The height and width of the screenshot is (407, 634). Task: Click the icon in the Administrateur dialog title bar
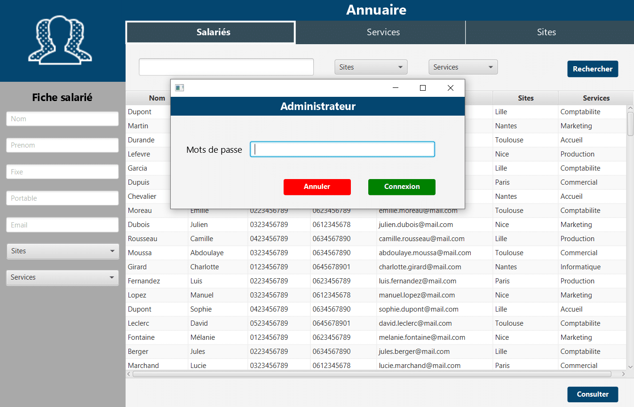point(179,87)
